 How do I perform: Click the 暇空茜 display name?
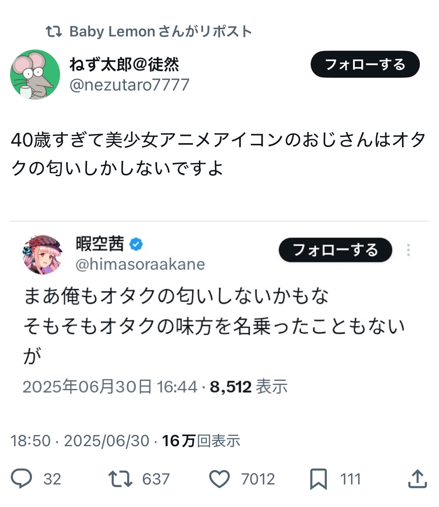click(x=100, y=244)
